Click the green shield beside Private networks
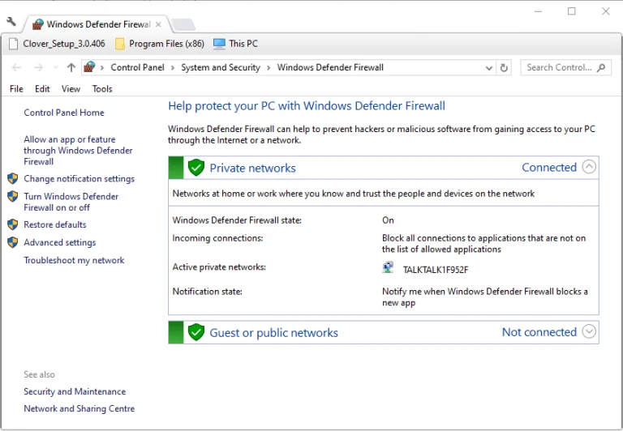This screenshot has width=623, height=431. 195,168
